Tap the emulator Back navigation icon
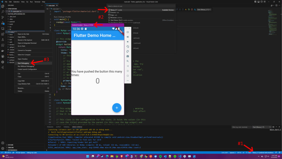The image size is (282, 159). (128, 66)
